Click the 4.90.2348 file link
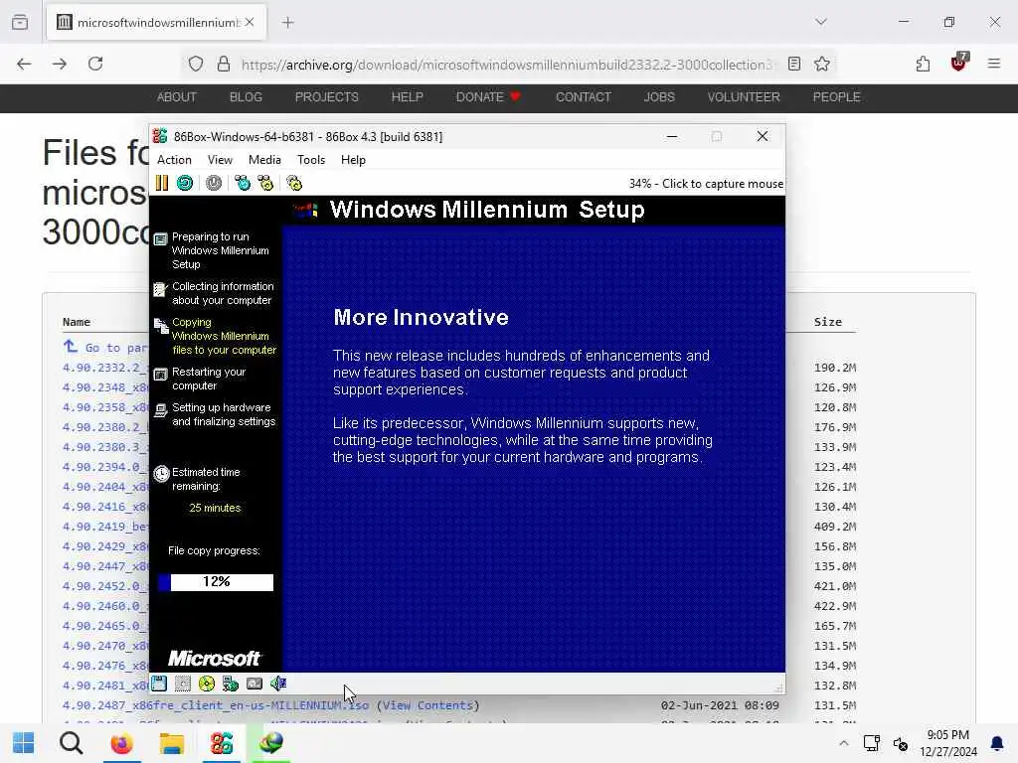The image size is (1018, 763). pos(105,387)
